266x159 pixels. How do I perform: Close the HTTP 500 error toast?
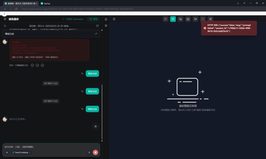tap(202, 21)
